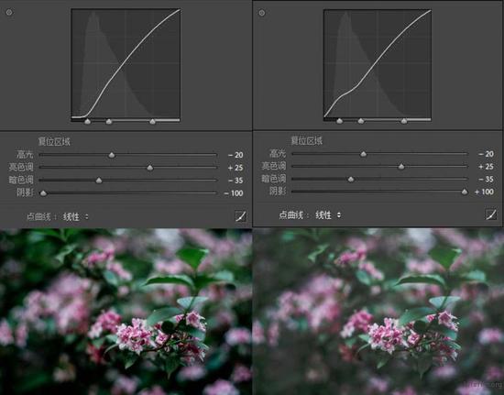Click the right faded flower preview image
Viewport: 504px width, 395px height.
pyautogui.click(x=378, y=312)
